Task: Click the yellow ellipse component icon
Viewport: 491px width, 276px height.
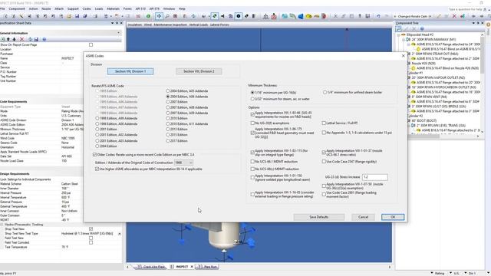Action: [x=308, y=16]
